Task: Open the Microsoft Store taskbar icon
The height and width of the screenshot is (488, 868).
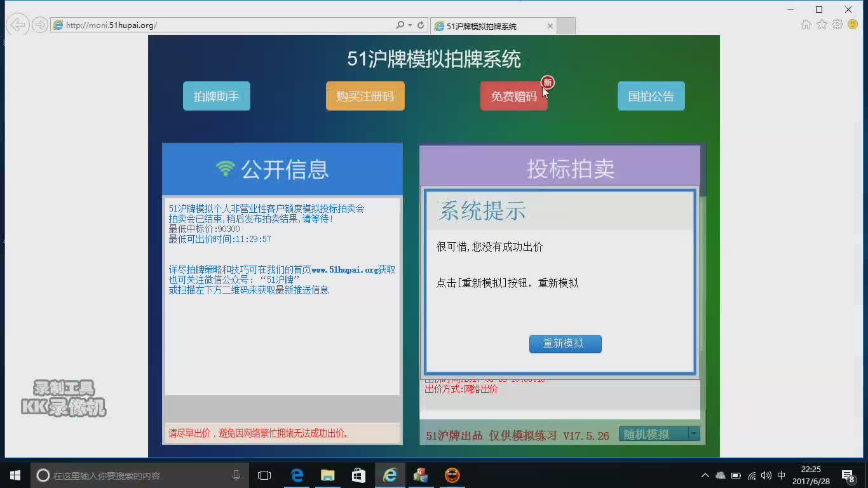Action: (358, 475)
